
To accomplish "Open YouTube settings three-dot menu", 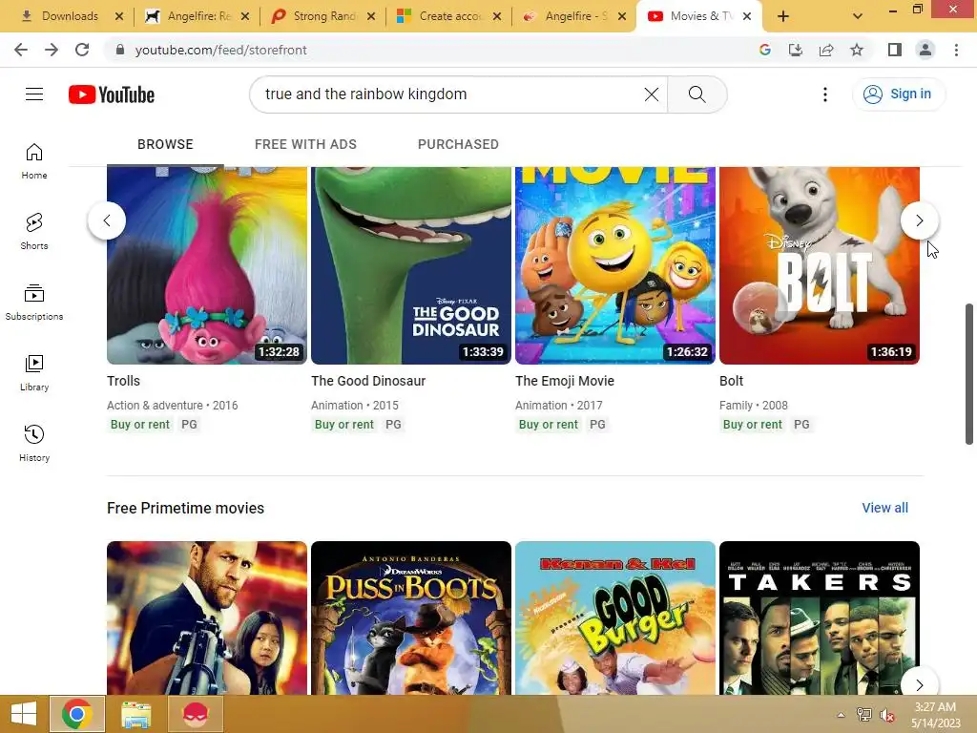I will 825,94.
